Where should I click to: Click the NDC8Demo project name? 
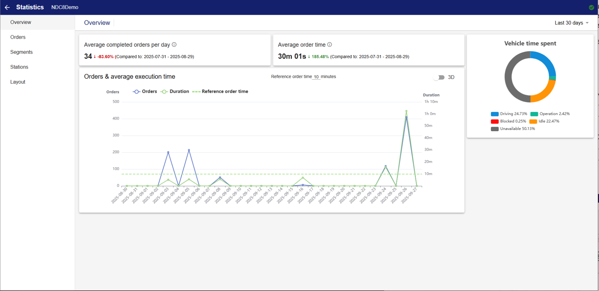point(65,7)
